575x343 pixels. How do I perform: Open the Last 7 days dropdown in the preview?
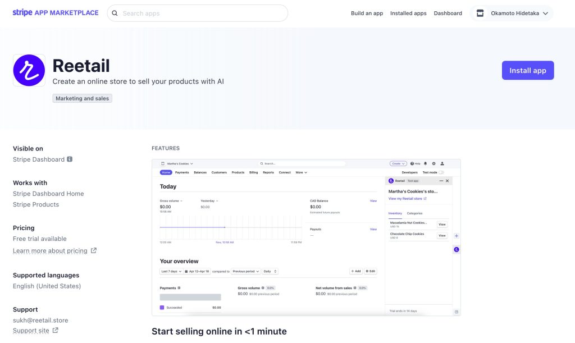[171, 271]
